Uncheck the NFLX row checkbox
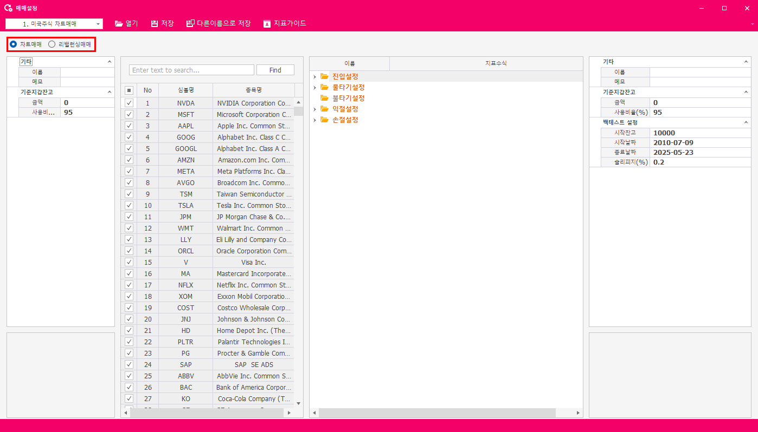This screenshot has height=432, width=758. pyautogui.click(x=129, y=285)
